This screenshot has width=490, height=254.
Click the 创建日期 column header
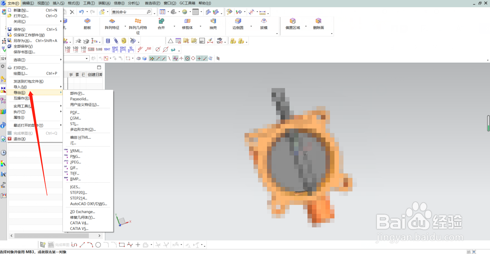click(x=95, y=75)
